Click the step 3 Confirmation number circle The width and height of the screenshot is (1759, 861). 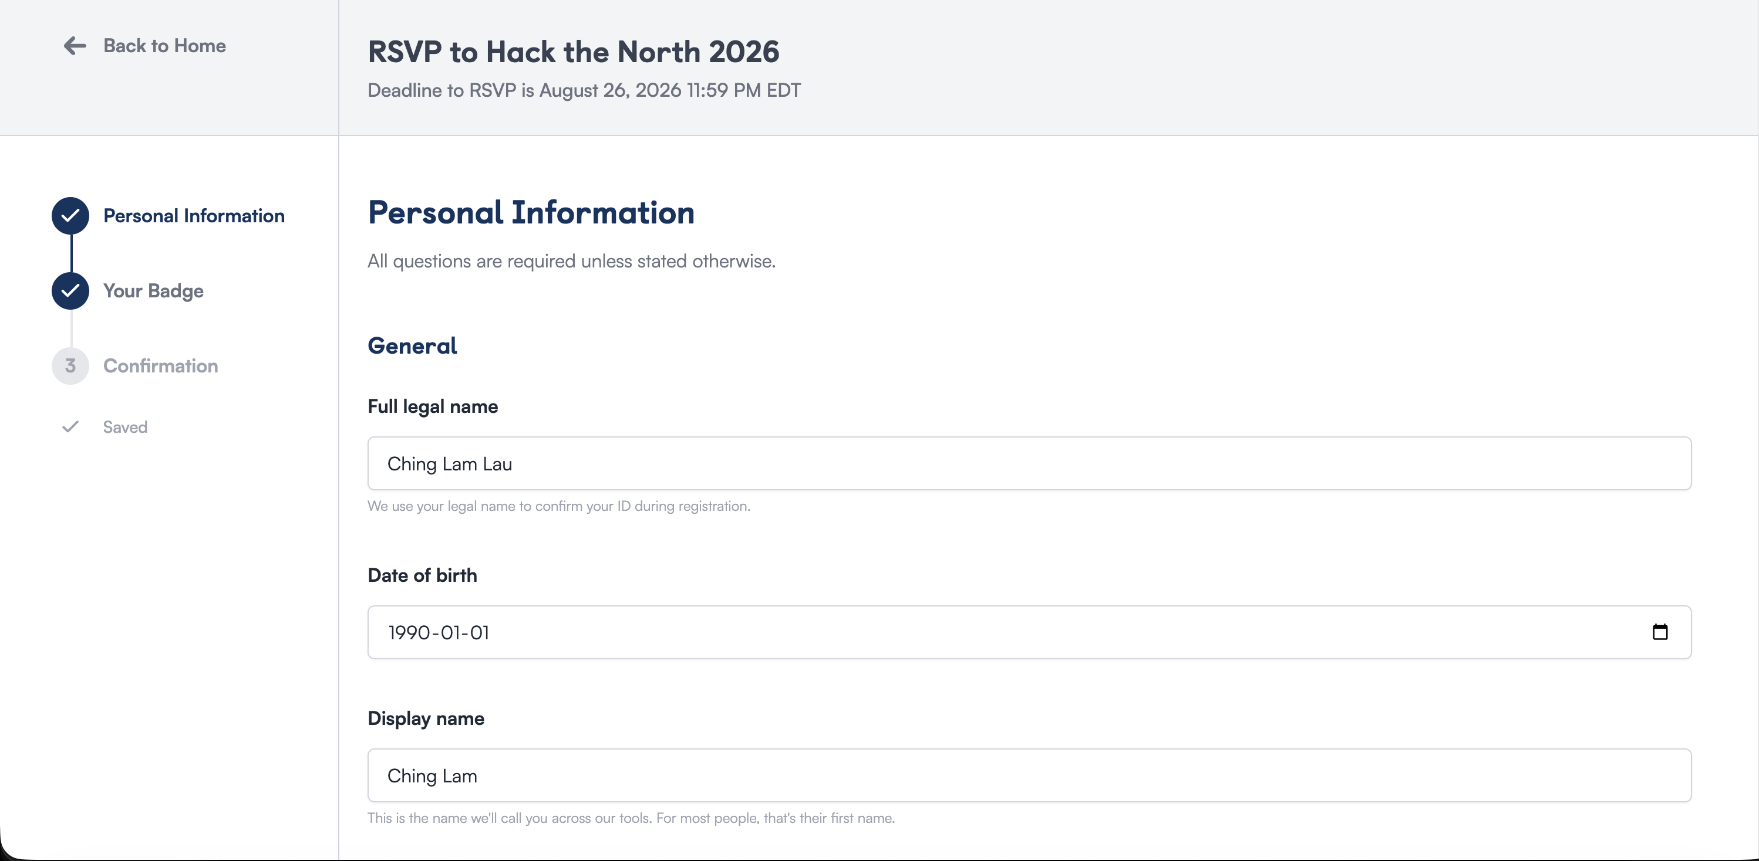pyautogui.click(x=70, y=365)
